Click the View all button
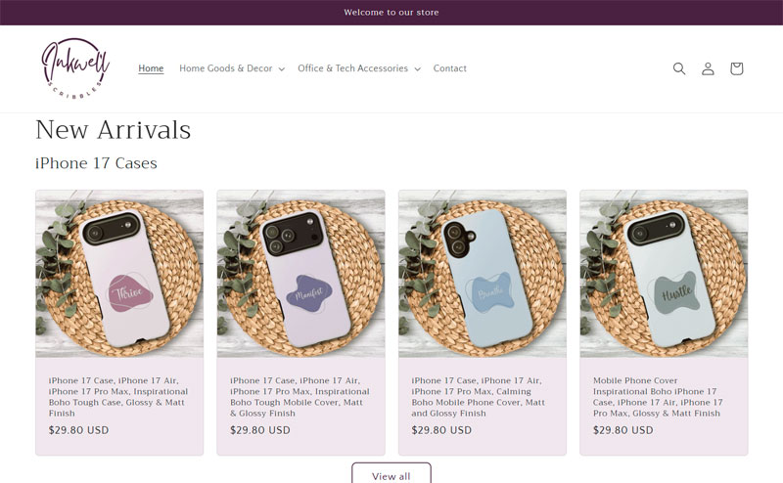This screenshot has height=483, width=783. (x=391, y=475)
